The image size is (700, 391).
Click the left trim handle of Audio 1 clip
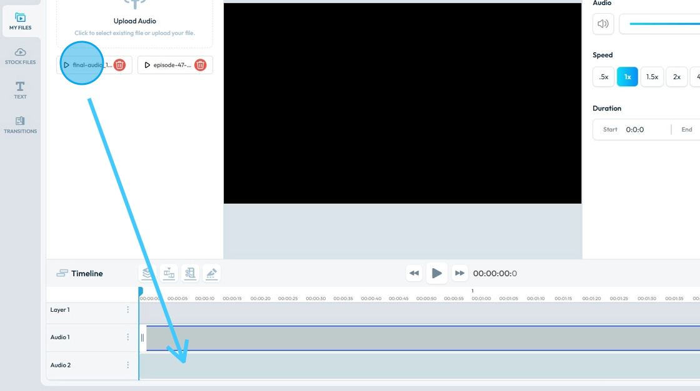pos(142,338)
